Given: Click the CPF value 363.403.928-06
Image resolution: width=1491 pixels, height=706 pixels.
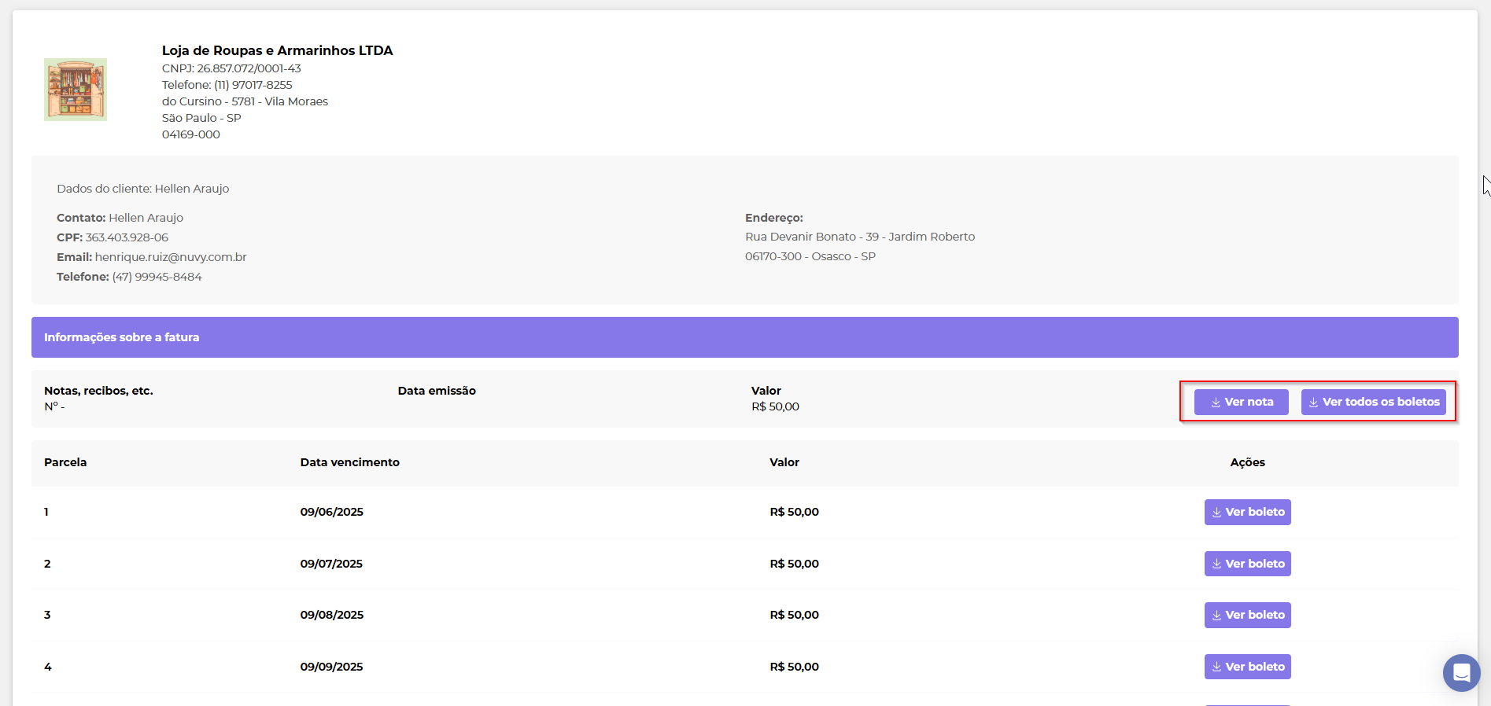Looking at the screenshot, I should point(127,237).
